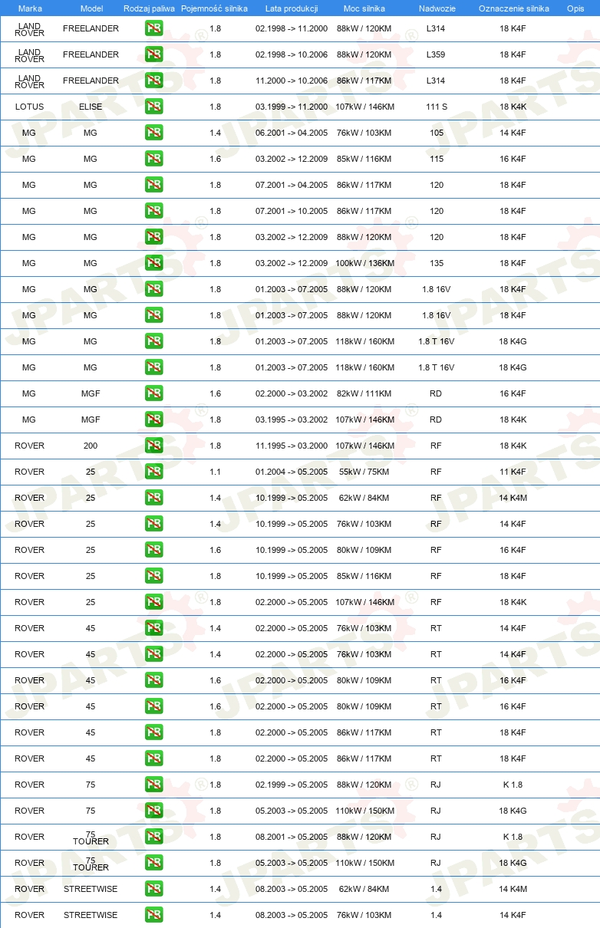Select the fuel icon for MG 120 07.2001 -> 10.2005
Screen dimensions: 600x928
tap(153, 211)
